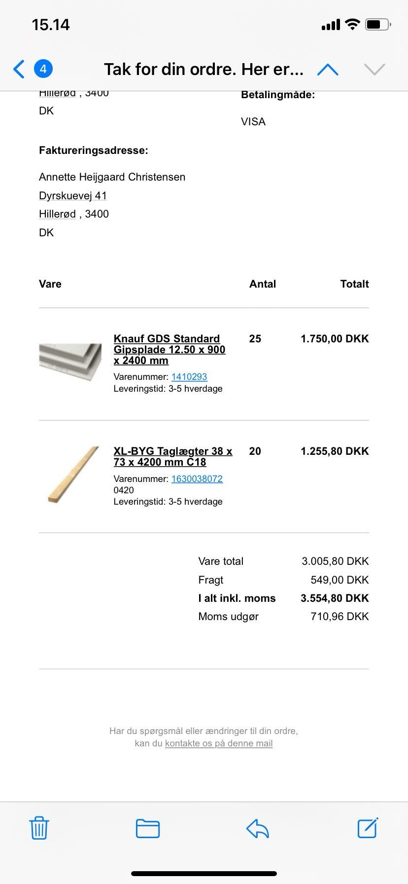Click 'kontakte os på denne mail' link

point(219,743)
